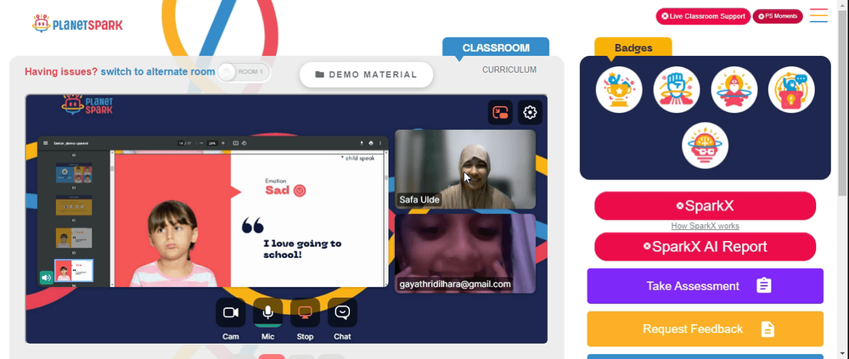The image size is (849, 359).
Task: Launch SparkX
Action: click(x=705, y=205)
